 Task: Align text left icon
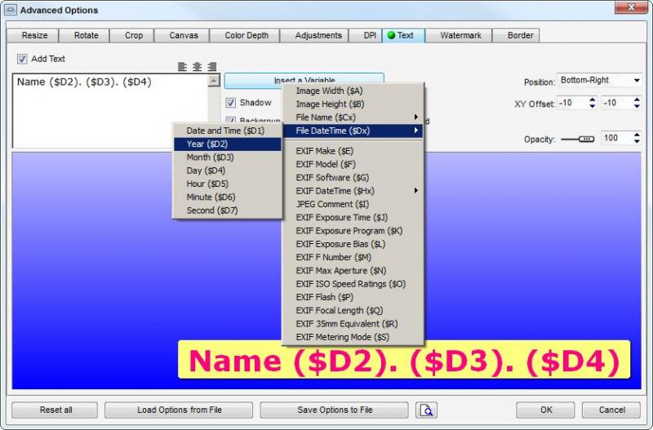(182, 67)
